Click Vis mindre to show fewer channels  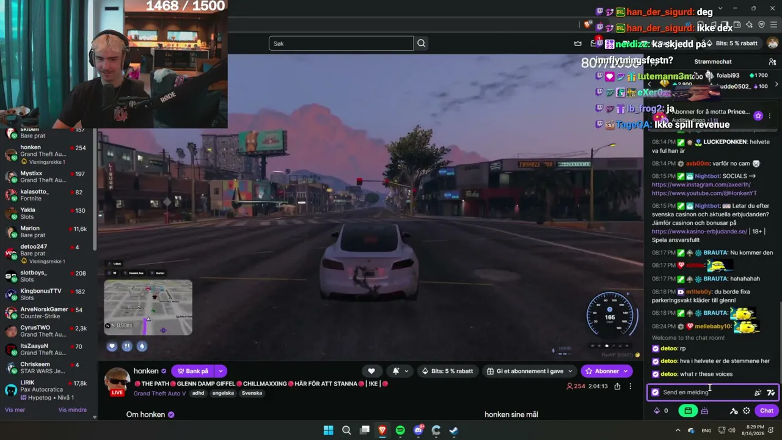(73, 410)
